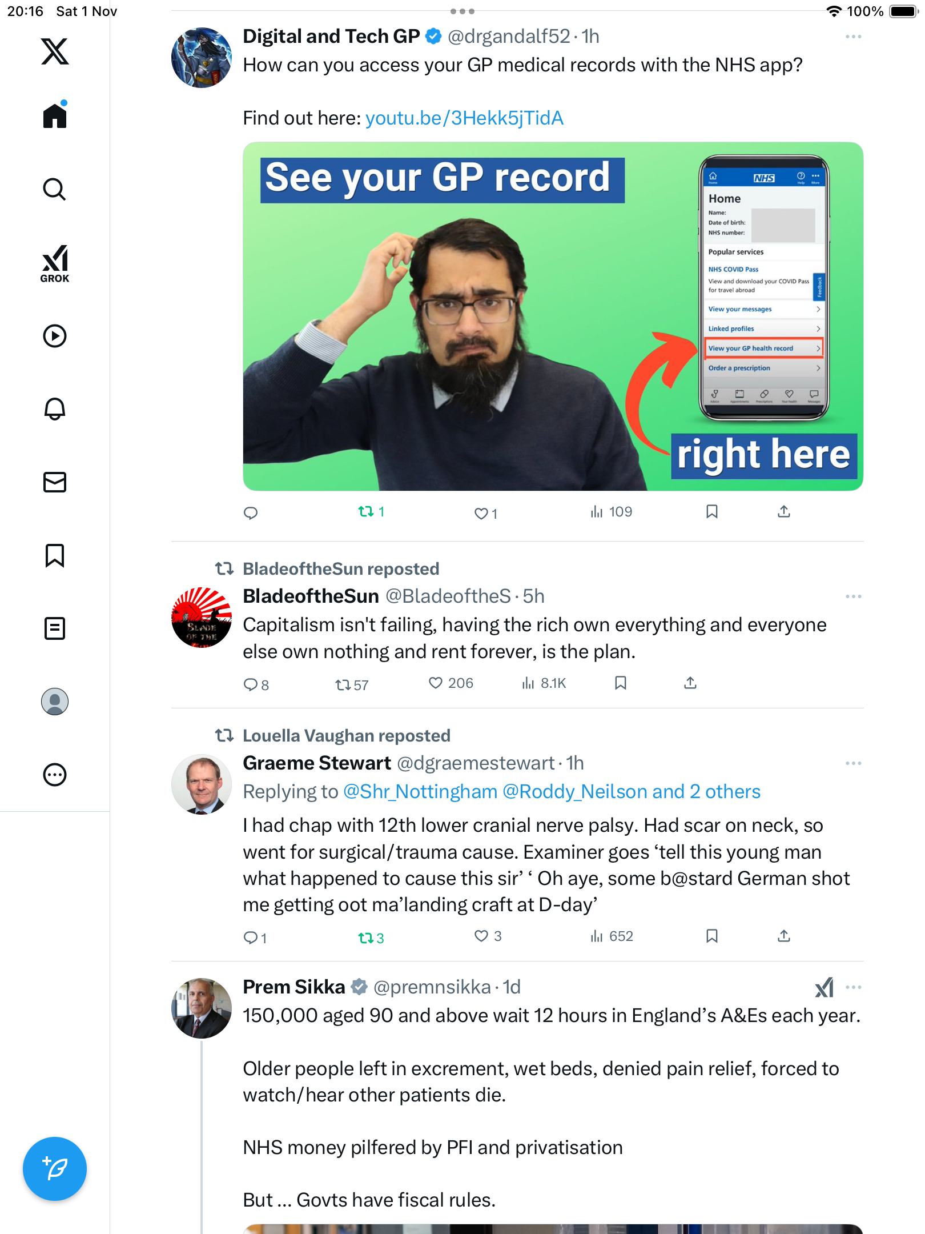Open more options on Graeme Stewart post
The image size is (925, 1234).
pos(853,763)
